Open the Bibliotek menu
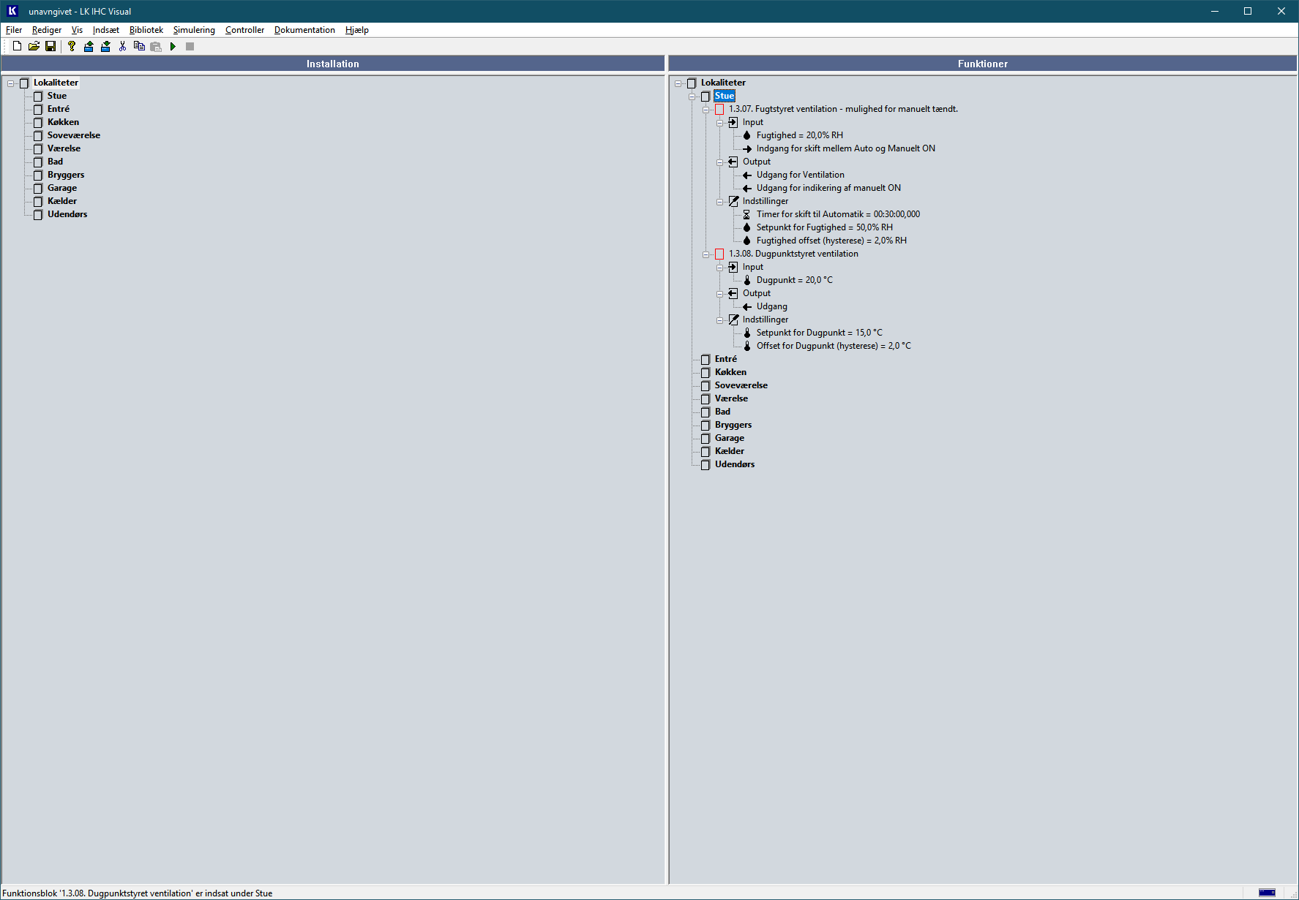Image resolution: width=1299 pixels, height=900 pixels. 146,30
